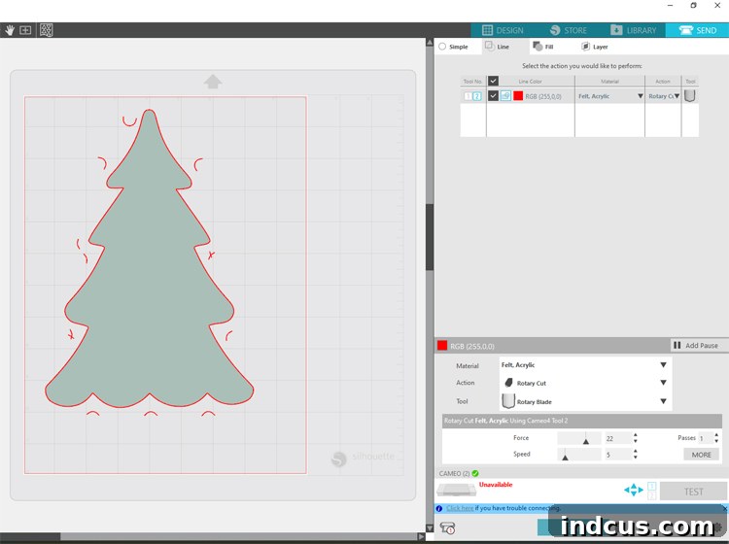Click the Force slider track
The height and width of the screenshot is (544, 729).
pyautogui.click(x=579, y=438)
